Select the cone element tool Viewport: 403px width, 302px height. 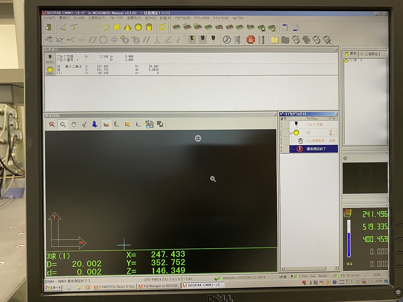[127, 27]
